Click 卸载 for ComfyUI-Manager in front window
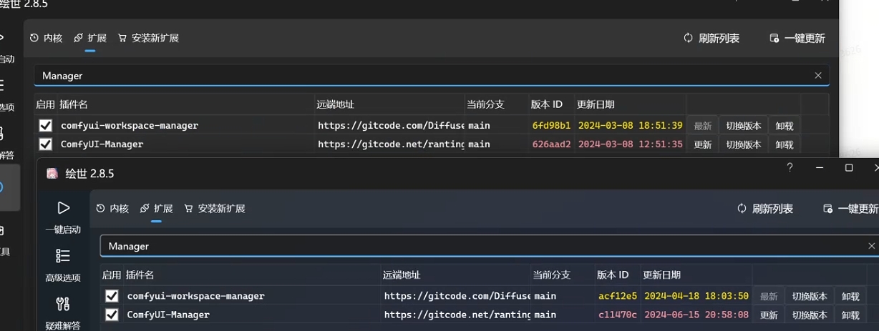This screenshot has width=879, height=331. [x=850, y=315]
